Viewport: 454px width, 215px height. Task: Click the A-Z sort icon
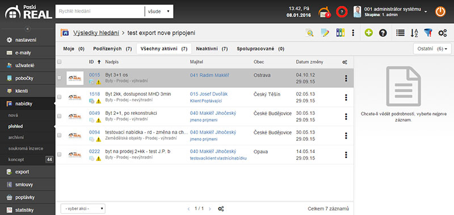[414, 33]
